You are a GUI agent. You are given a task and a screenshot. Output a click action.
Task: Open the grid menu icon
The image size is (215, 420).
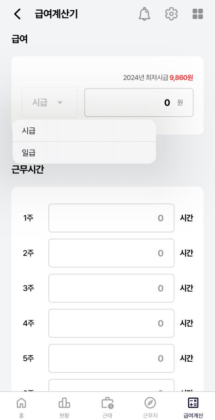pyautogui.click(x=197, y=14)
